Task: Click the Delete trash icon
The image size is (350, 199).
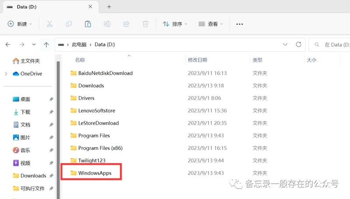Action: click(x=146, y=24)
